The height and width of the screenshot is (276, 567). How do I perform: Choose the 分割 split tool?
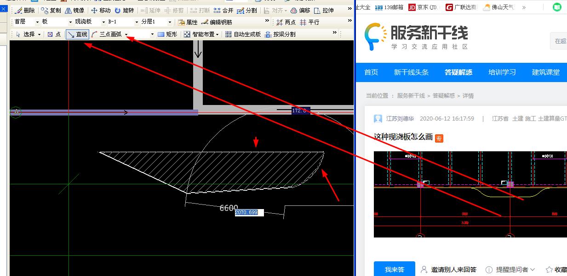247,11
